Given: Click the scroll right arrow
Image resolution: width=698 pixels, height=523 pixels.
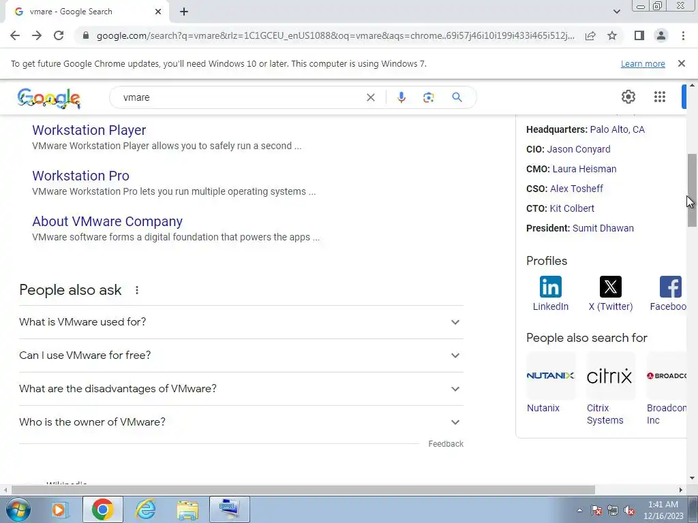Looking at the screenshot, I should click(x=681, y=490).
